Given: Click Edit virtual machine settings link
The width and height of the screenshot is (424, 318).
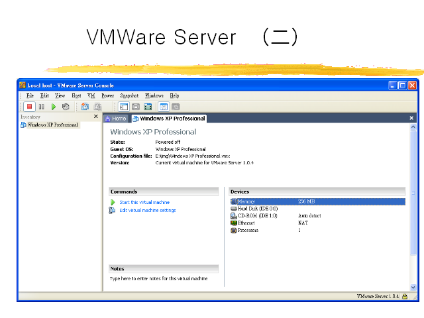Looking at the screenshot, I should tap(148, 210).
